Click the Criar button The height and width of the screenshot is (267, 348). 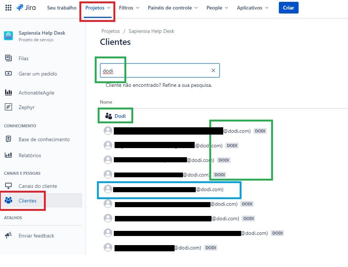click(x=288, y=8)
